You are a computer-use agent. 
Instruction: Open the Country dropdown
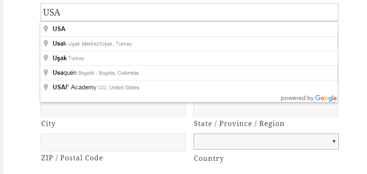(x=266, y=142)
